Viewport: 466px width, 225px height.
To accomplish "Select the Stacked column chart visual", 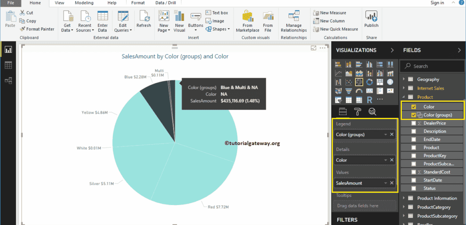I will click(x=349, y=65).
